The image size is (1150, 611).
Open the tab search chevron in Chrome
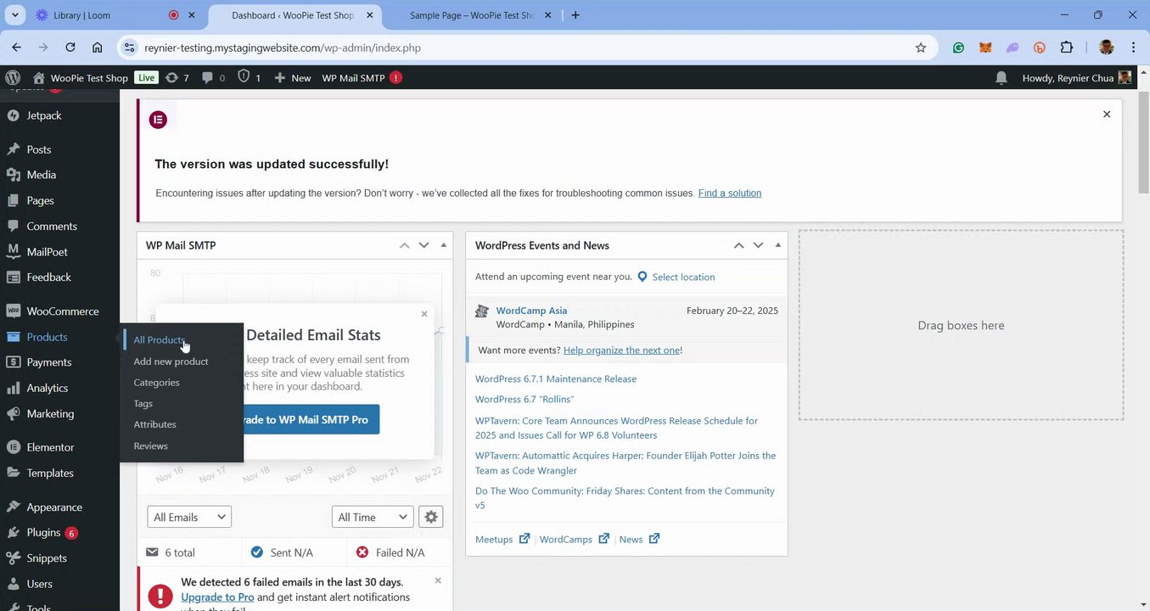click(x=15, y=15)
